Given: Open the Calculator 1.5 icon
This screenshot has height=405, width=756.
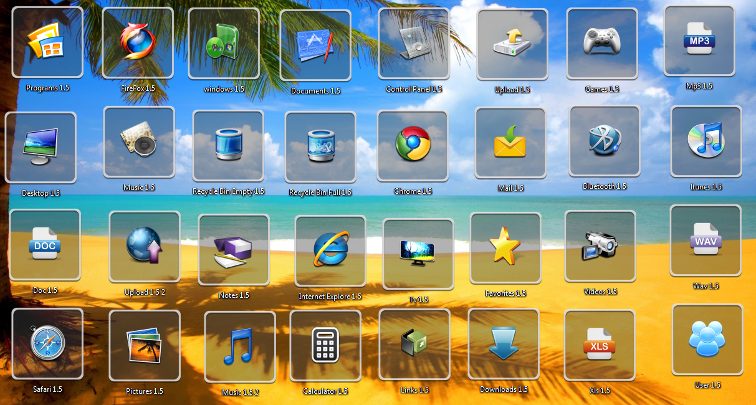Looking at the screenshot, I should 325,346.
